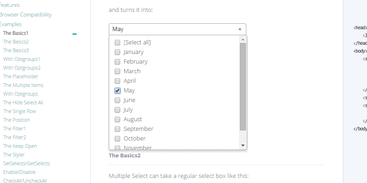Viewport: 367px width, 183px height.
Task: Open The Basics2 sidebar link
Action: pyautogui.click(x=16, y=42)
